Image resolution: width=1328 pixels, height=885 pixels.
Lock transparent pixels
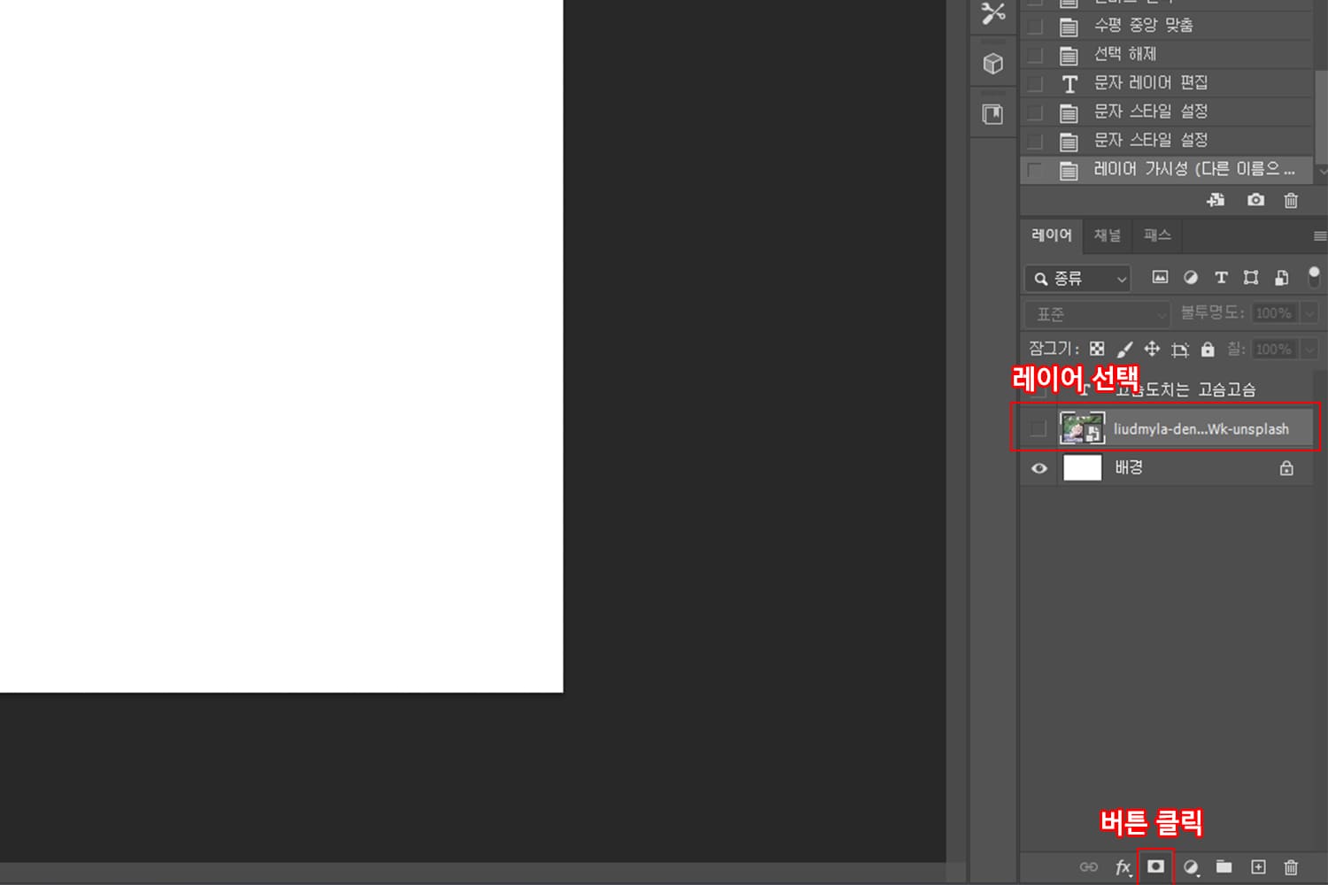pos(1097,349)
